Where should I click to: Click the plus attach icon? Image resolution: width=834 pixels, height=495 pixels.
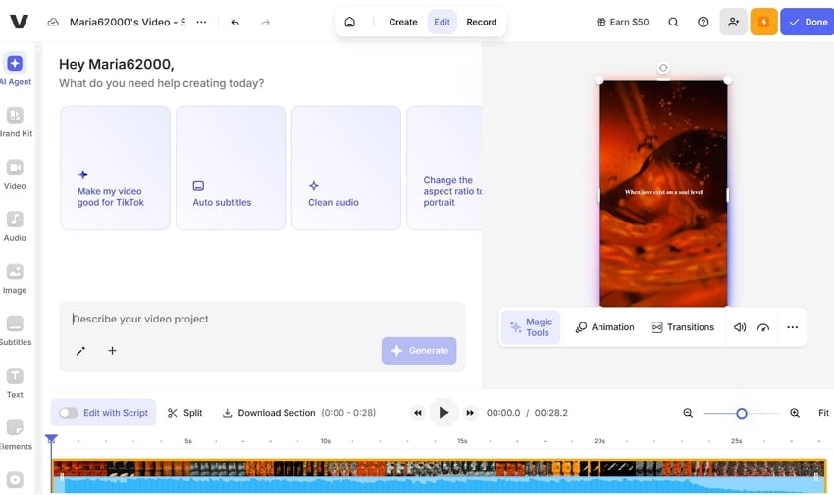[x=112, y=351]
